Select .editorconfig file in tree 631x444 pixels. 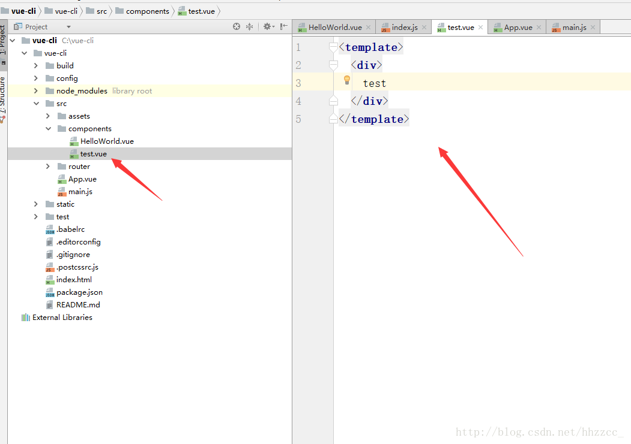pos(79,242)
